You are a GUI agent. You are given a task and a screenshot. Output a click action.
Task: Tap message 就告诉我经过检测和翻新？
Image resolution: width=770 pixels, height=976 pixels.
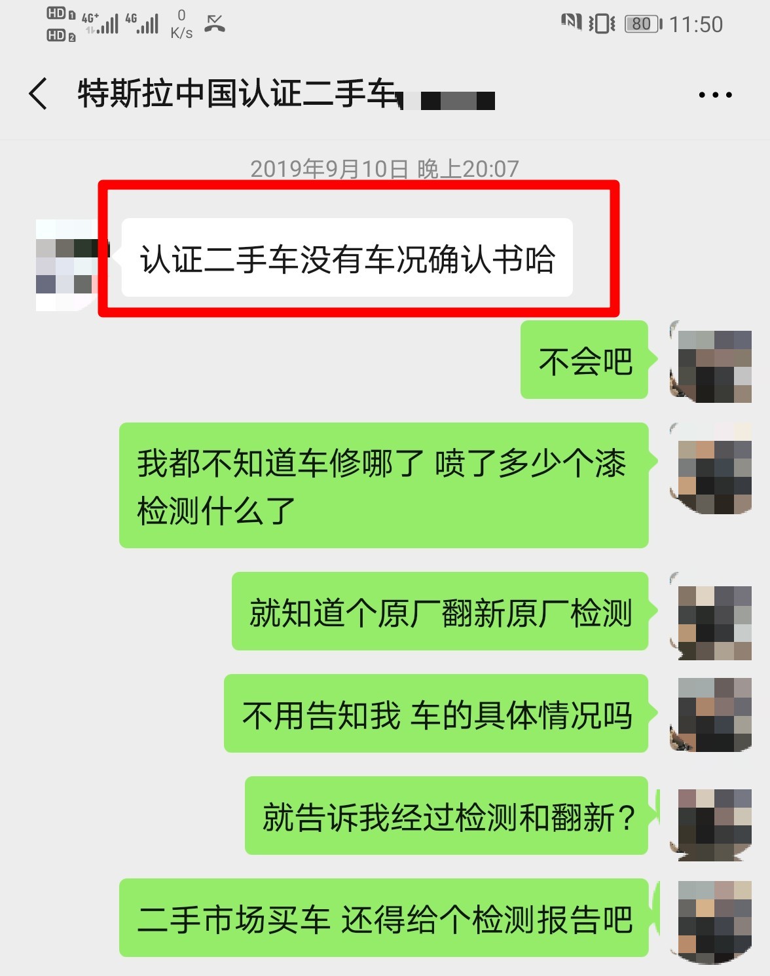(447, 816)
